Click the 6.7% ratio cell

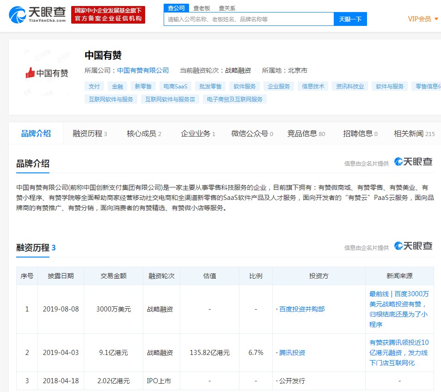(256, 353)
